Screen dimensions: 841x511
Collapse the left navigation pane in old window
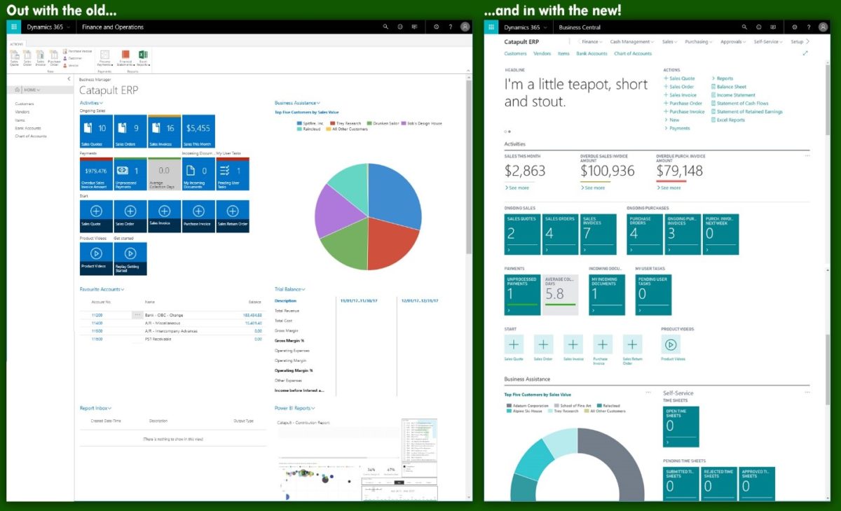(69, 79)
